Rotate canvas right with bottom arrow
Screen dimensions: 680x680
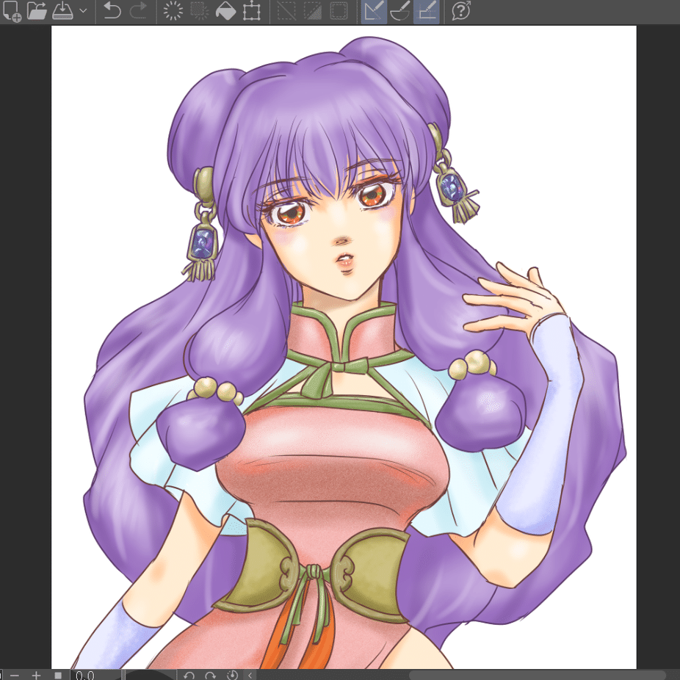(x=210, y=676)
